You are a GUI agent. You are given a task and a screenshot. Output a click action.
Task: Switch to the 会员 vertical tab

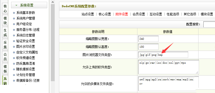click(x=5, y=57)
